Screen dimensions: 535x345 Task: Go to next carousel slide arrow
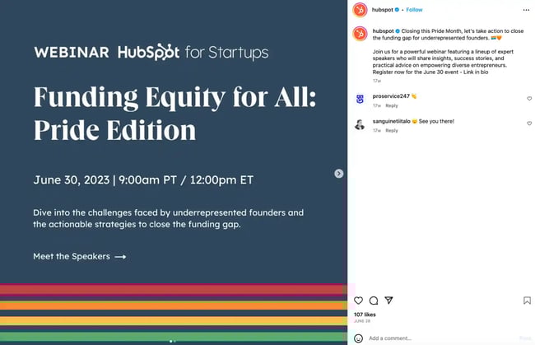[338, 173]
